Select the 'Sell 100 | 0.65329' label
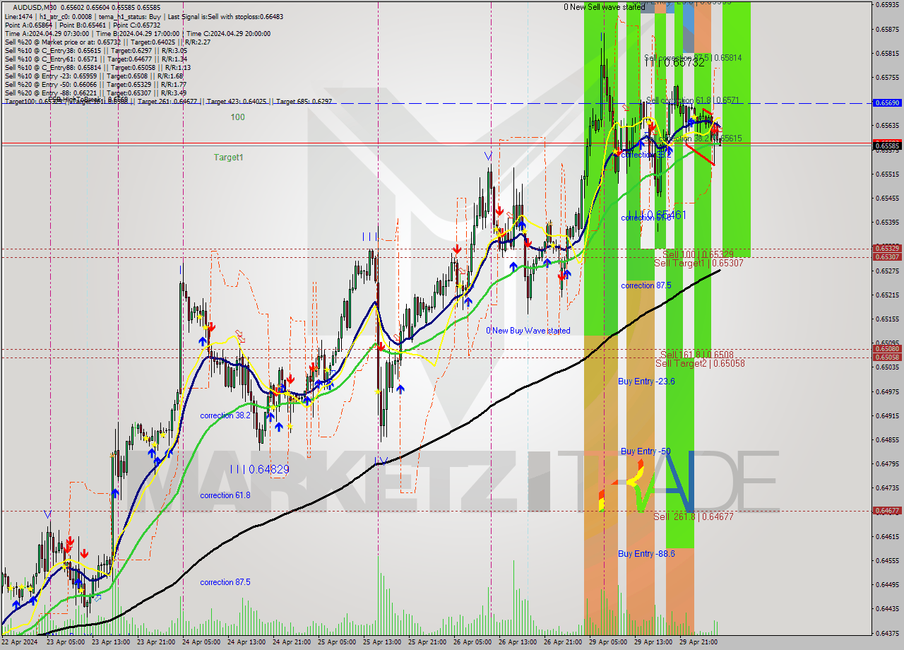Image resolution: width=904 pixels, height=650 pixels. coord(698,254)
